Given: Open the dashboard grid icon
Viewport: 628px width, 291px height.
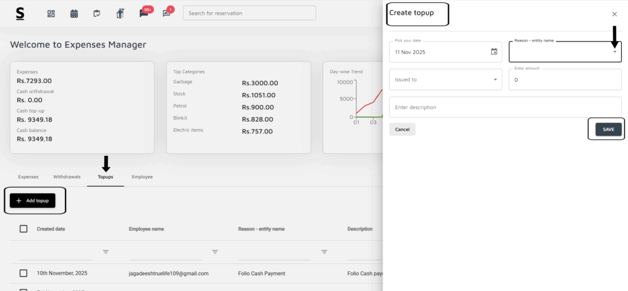Looking at the screenshot, I should (x=52, y=13).
